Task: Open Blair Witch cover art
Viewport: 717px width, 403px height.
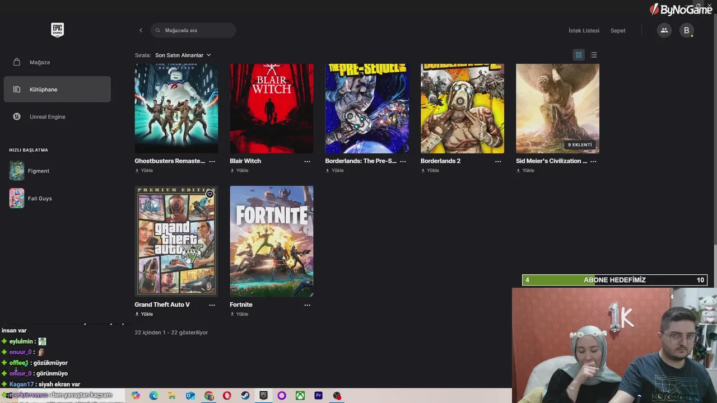Action: pos(272,108)
